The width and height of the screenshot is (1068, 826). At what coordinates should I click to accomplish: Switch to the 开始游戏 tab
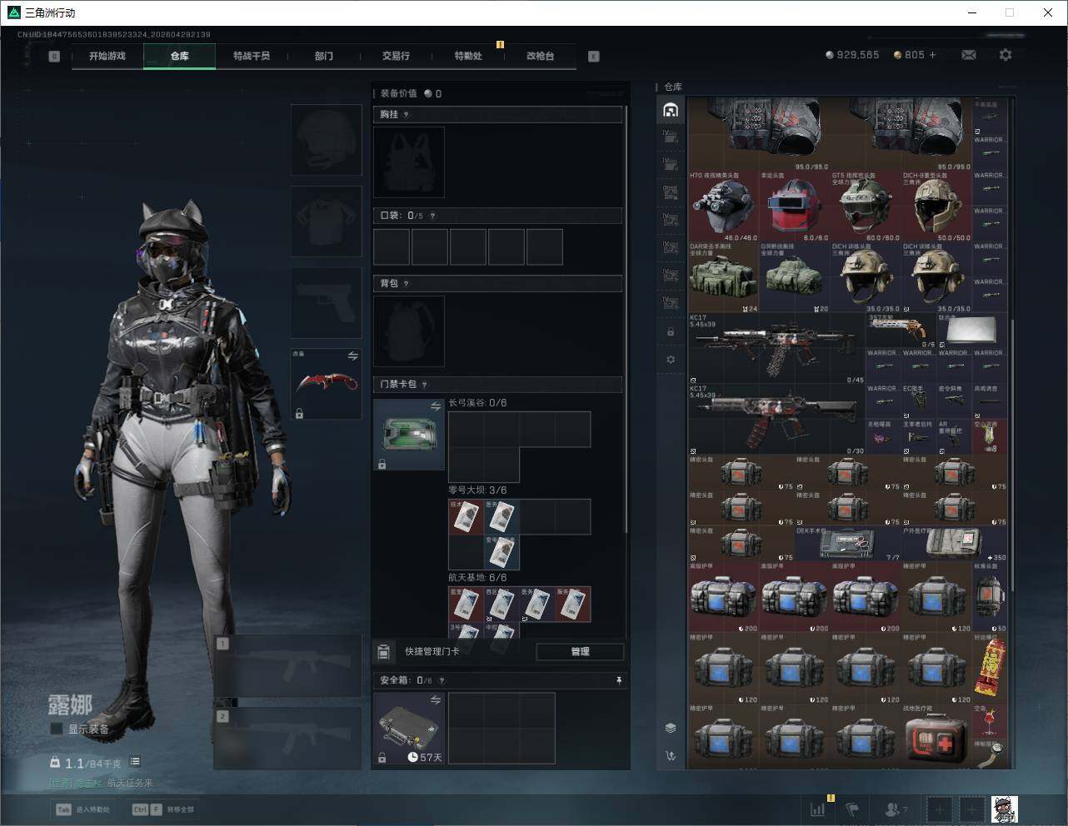click(x=107, y=56)
